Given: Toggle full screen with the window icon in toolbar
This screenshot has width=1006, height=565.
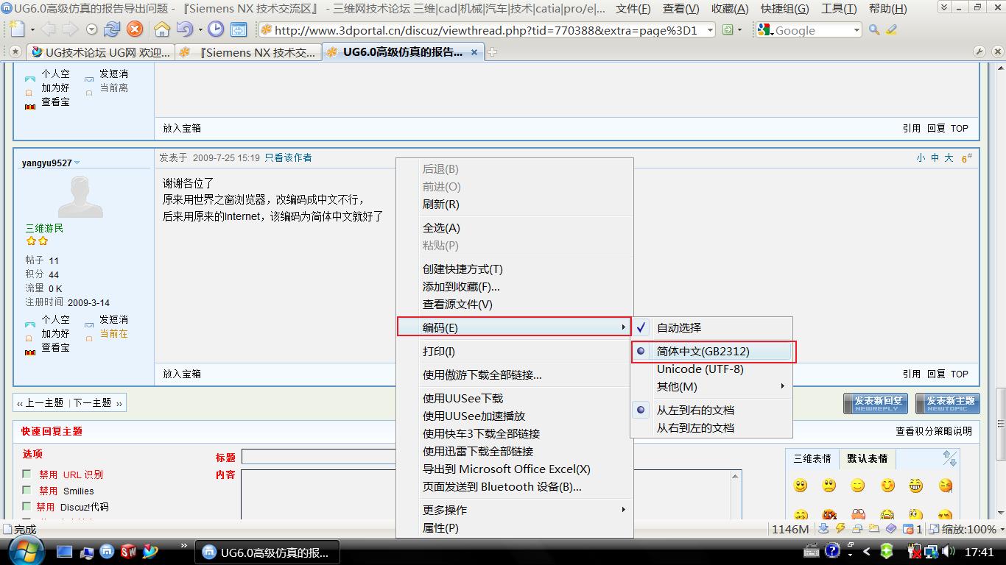Looking at the screenshot, I should (239, 29).
